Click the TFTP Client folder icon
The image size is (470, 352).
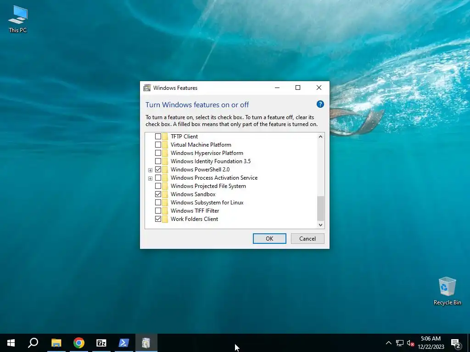click(165, 137)
